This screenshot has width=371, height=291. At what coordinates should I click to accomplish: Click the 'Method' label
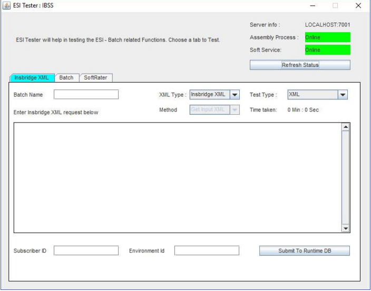pyautogui.click(x=168, y=110)
